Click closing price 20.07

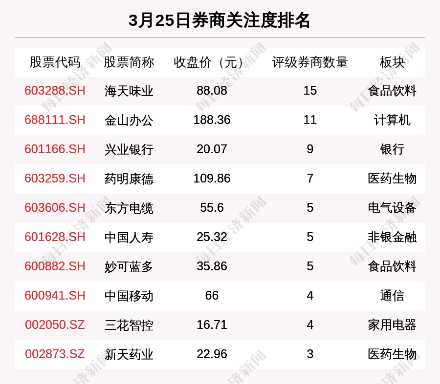click(x=212, y=149)
